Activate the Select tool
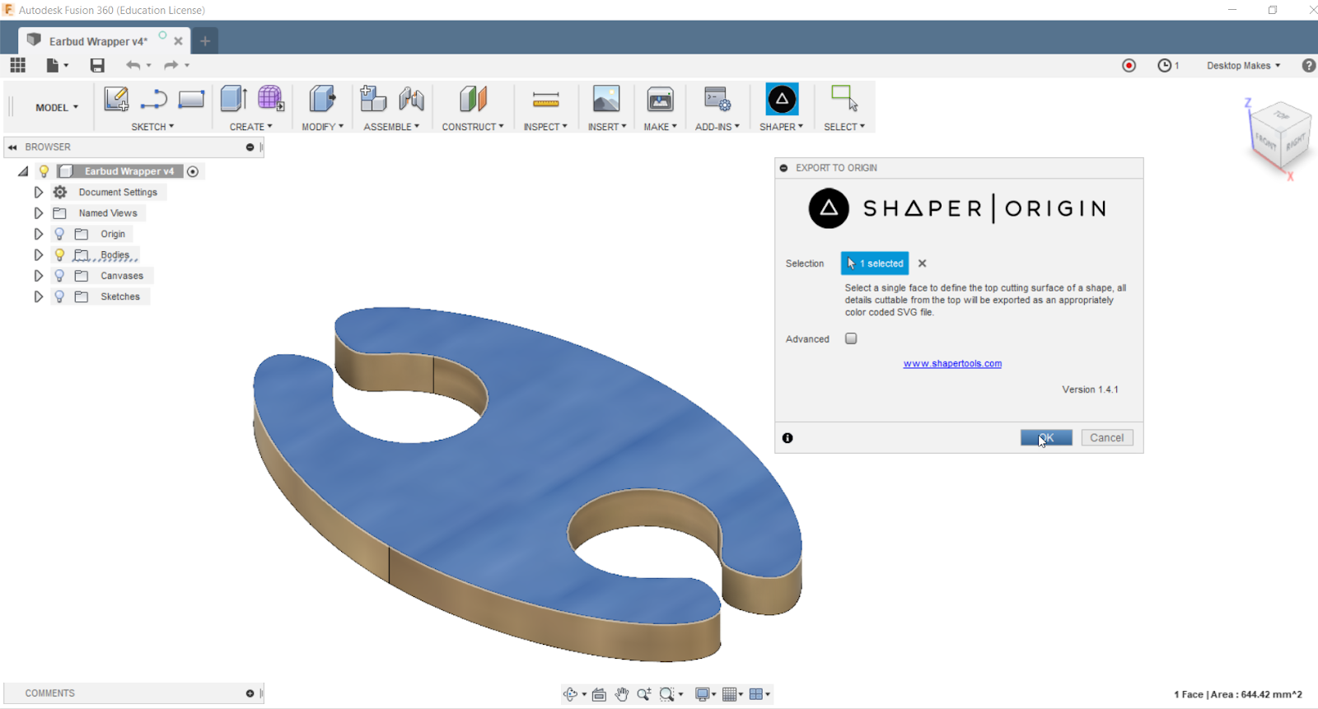The image size is (1318, 709). pyautogui.click(x=844, y=99)
